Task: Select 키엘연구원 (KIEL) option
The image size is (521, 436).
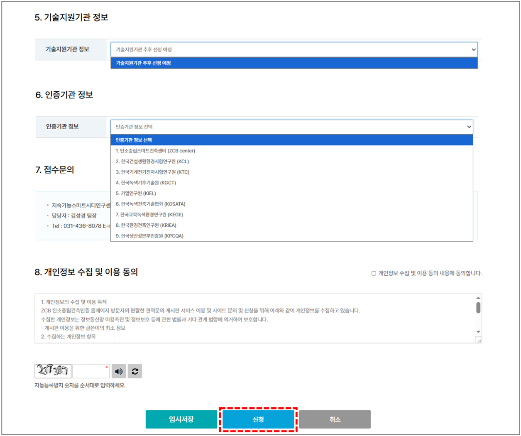Action: click(x=136, y=194)
